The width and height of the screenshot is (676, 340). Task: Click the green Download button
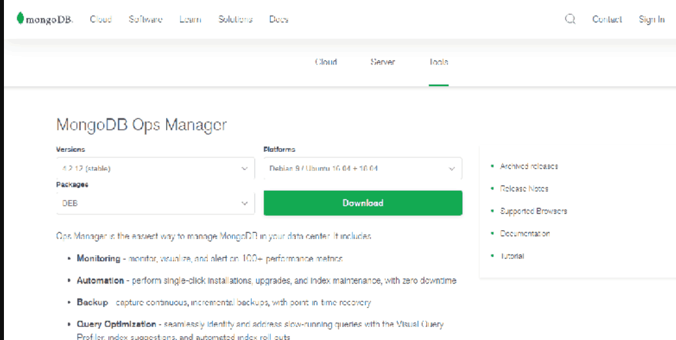pyautogui.click(x=363, y=203)
